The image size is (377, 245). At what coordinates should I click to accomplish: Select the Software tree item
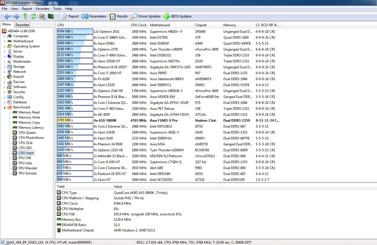[19, 87]
